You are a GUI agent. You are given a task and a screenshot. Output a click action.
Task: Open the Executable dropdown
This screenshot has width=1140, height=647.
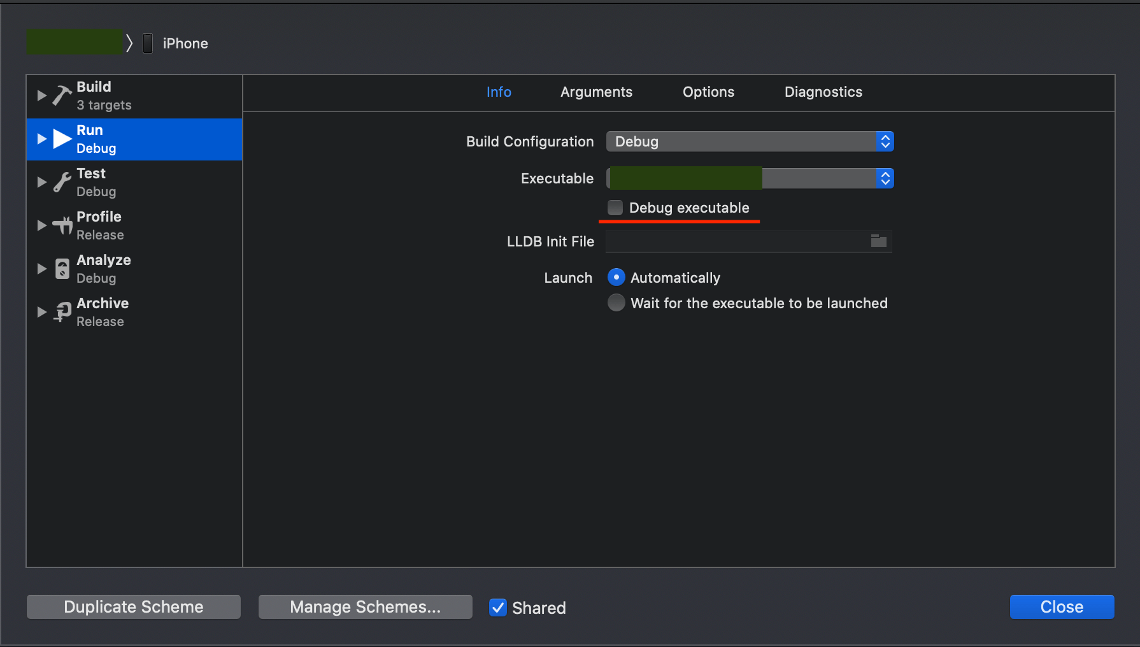tap(885, 178)
